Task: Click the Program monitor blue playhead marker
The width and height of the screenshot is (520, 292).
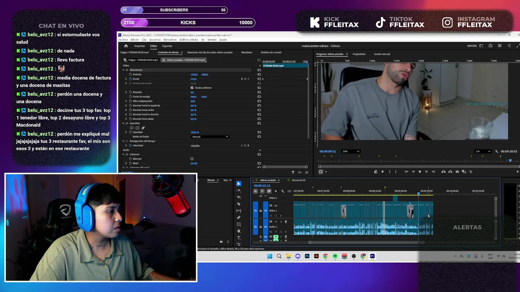Action: coord(510,161)
